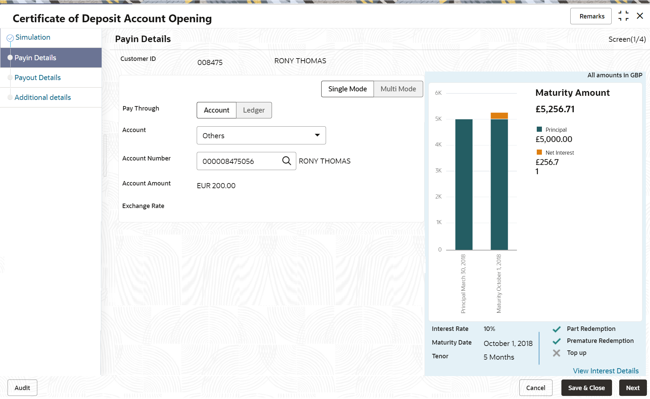Select Single Mode toggle
The height and width of the screenshot is (399, 650).
tap(348, 89)
